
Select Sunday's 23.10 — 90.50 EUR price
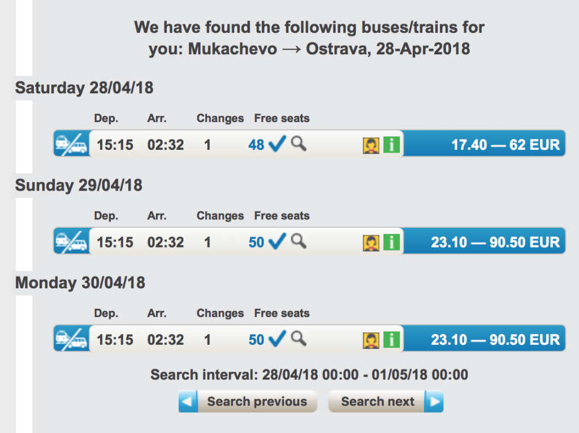pos(495,243)
